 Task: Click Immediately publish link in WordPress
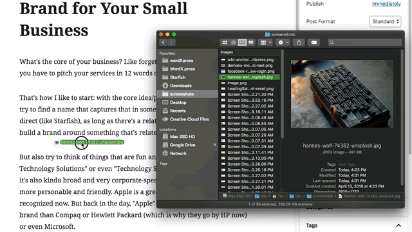coord(386,4)
